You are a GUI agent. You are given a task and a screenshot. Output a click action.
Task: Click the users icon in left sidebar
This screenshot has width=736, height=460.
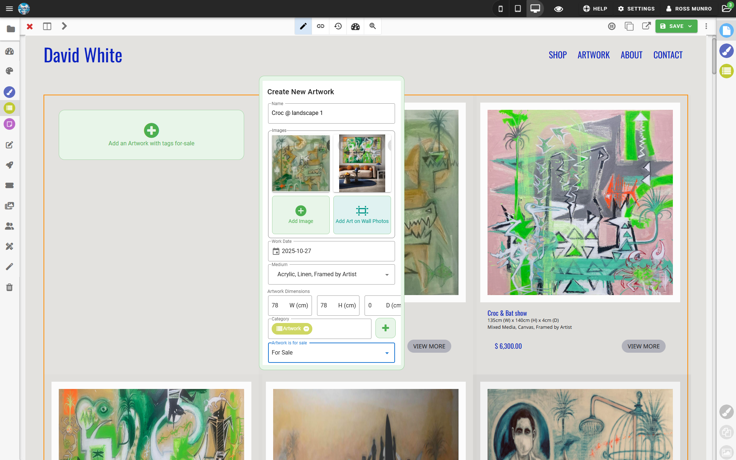9,226
